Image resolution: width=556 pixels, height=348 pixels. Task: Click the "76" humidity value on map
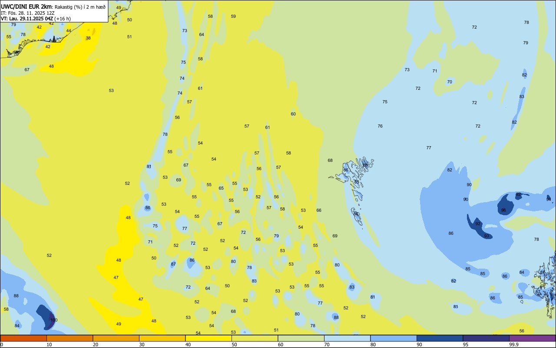click(380, 126)
